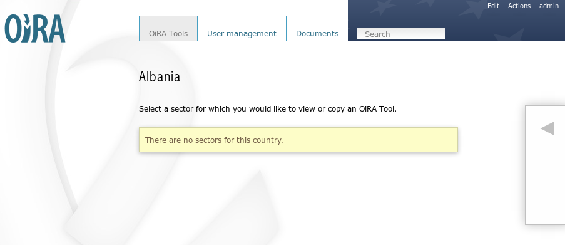Click the Albania page heading
The image size is (565, 245).
pos(160,77)
